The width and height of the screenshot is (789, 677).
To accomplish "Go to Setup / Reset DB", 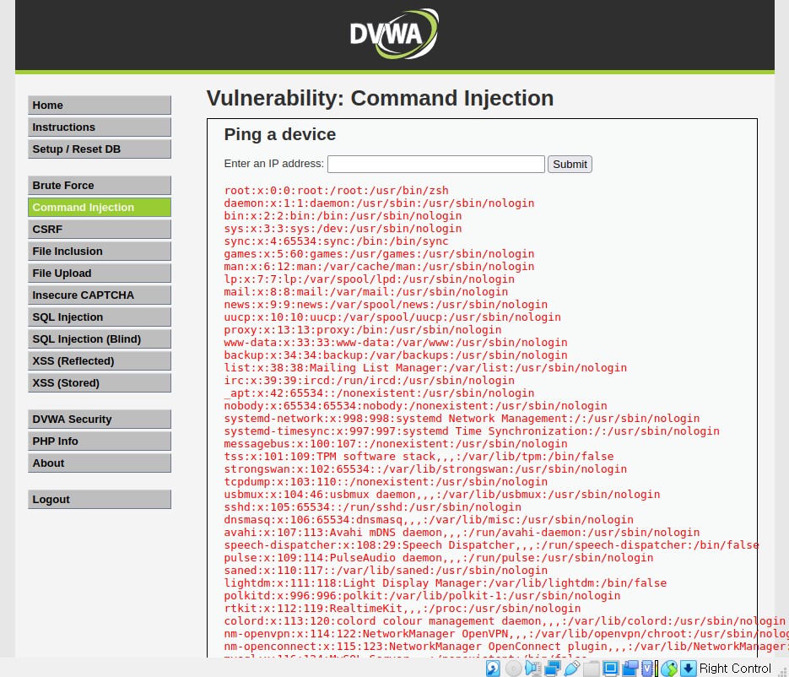I will (x=100, y=149).
